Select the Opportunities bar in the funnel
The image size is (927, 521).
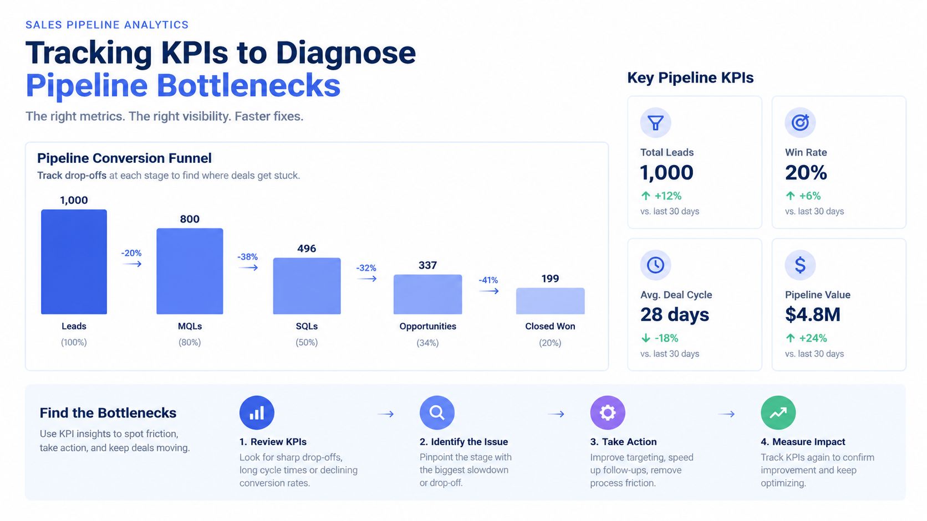427,295
